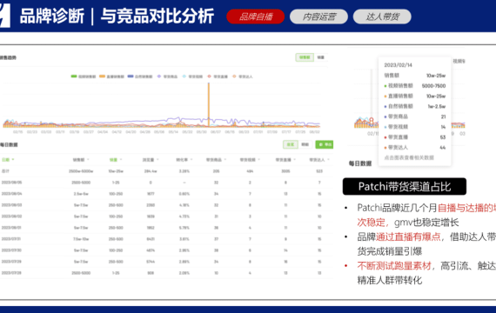Click the 3005 total 带货直播 cell
Image resolution: width=496 pixels, height=313 pixels.
285,171
